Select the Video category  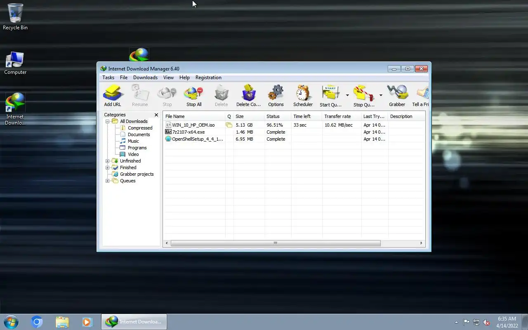click(133, 154)
